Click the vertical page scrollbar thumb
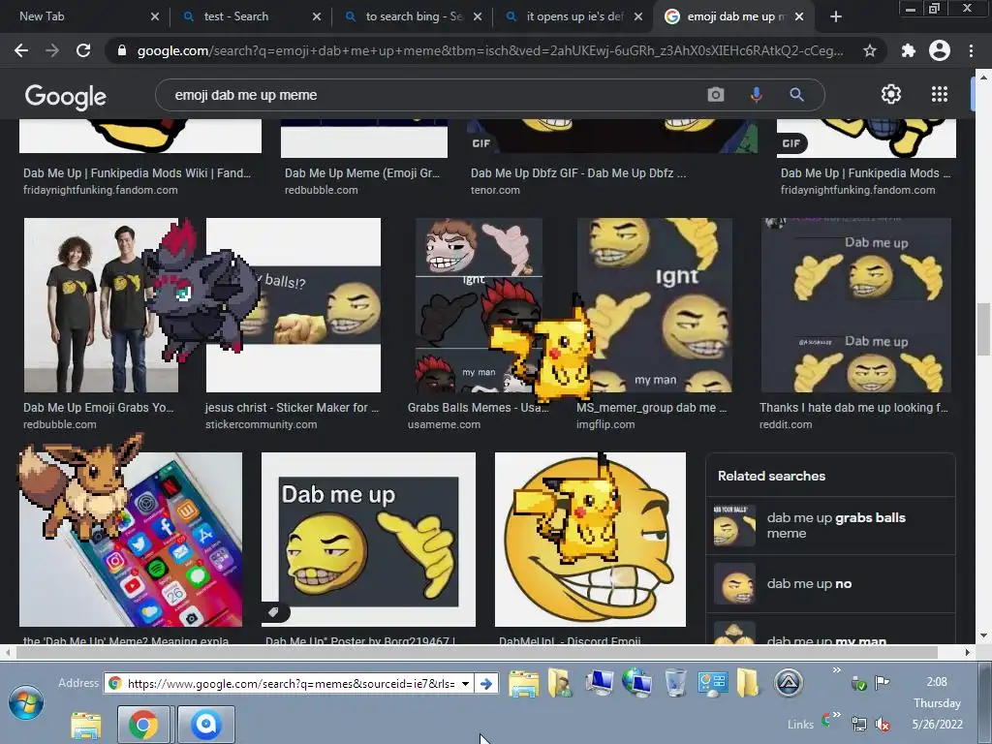The image size is (992, 744). tap(983, 329)
